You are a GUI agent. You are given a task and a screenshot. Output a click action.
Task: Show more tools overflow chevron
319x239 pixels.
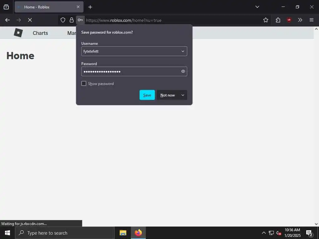point(300,20)
